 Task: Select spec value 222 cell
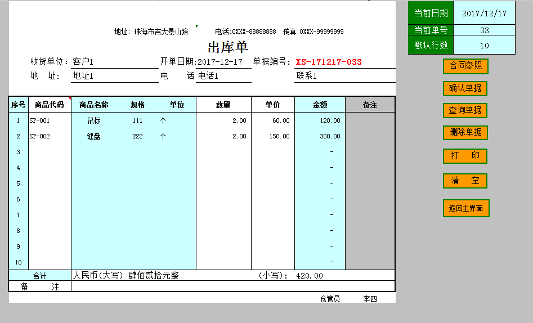(137, 136)
